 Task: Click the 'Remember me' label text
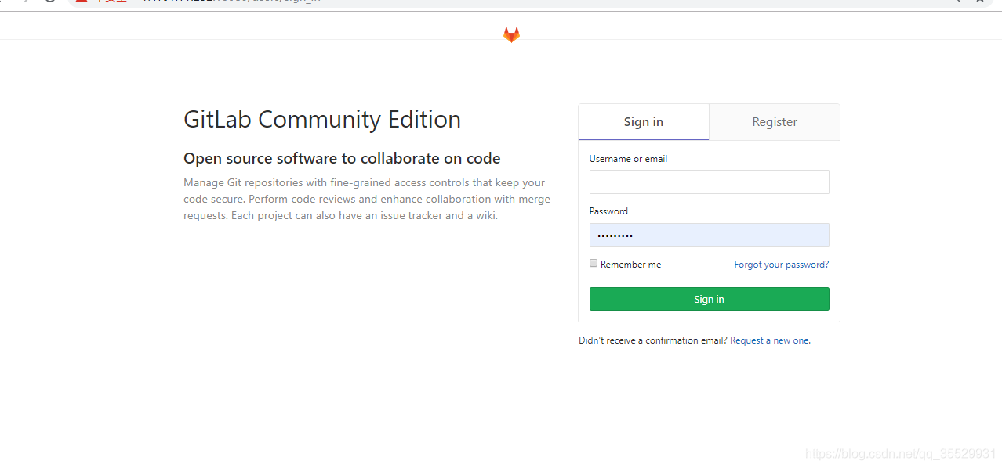(630, 265)
